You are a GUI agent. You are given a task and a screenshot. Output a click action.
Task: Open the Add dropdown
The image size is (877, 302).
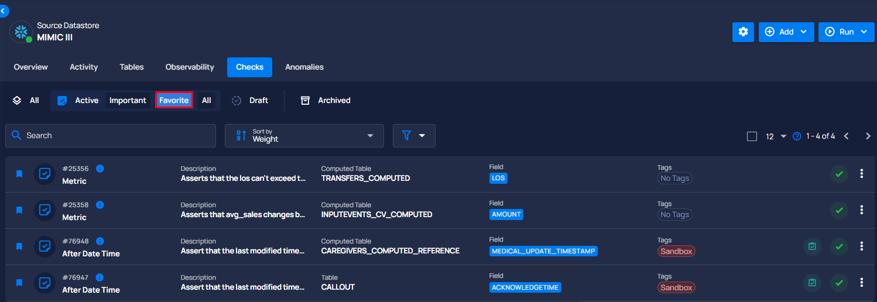coord(786,32)
